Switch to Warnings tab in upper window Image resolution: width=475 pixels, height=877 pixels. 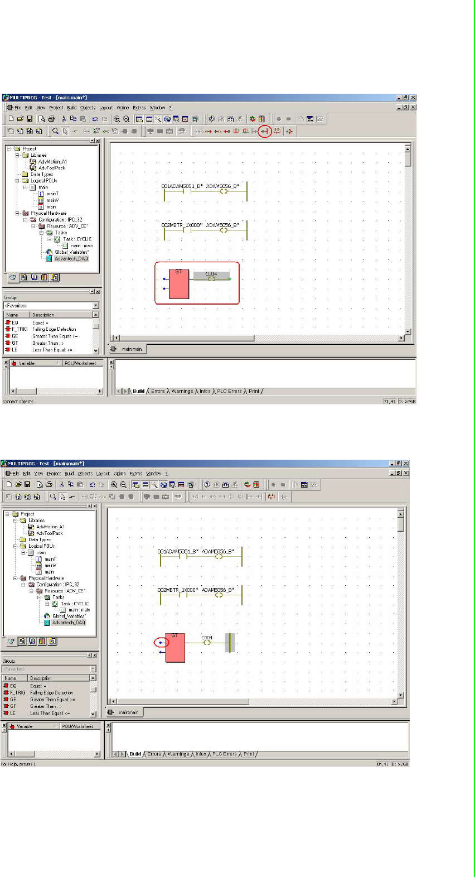point(182,391)
